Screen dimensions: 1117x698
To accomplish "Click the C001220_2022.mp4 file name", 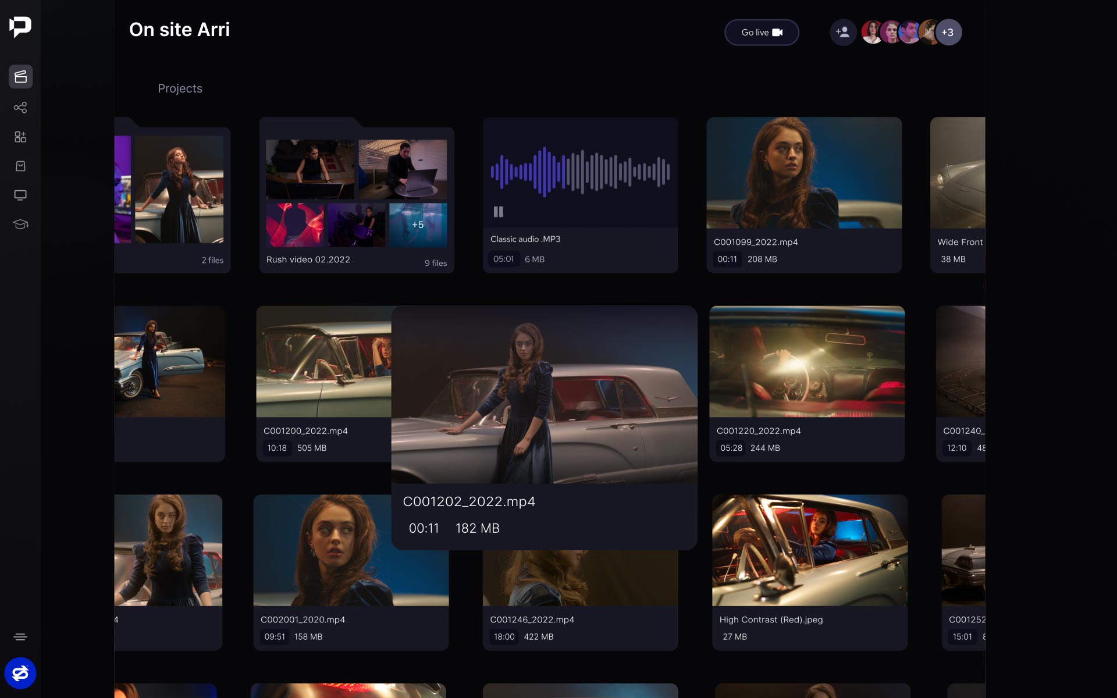I will click(x=759, y=431).
